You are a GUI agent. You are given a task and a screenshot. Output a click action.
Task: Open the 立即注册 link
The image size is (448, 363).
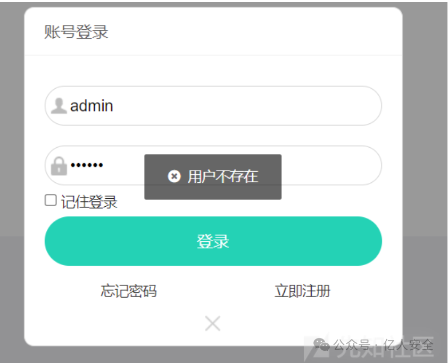pyautogui.click(x=302, y=291)
